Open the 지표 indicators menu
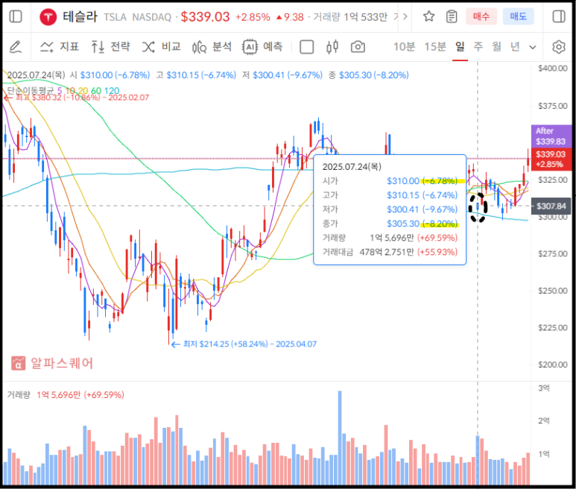This screenshot has height=489, width=576. tap(60, 47)
